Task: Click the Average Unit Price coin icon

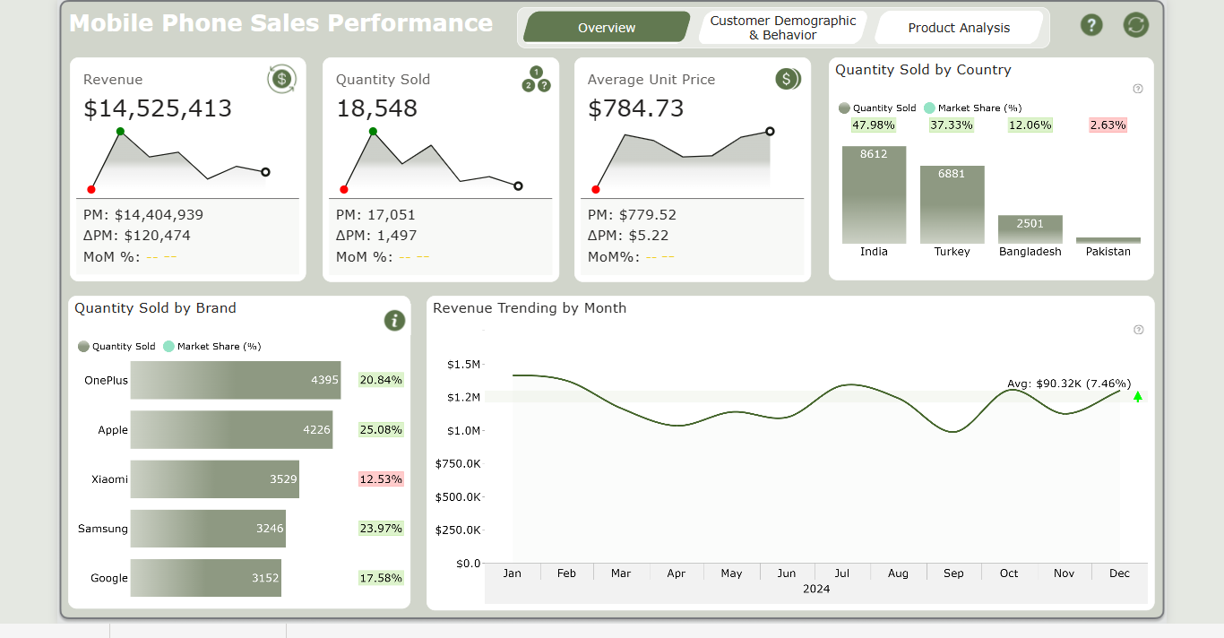Action: coord(788,79)
